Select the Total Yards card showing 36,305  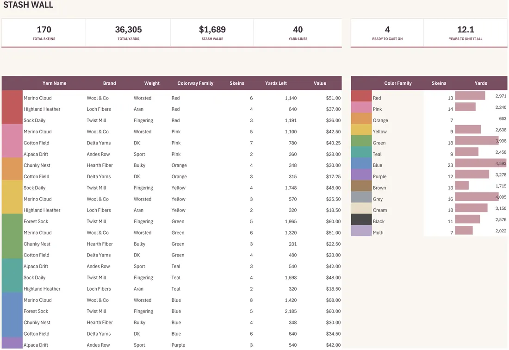128,33
